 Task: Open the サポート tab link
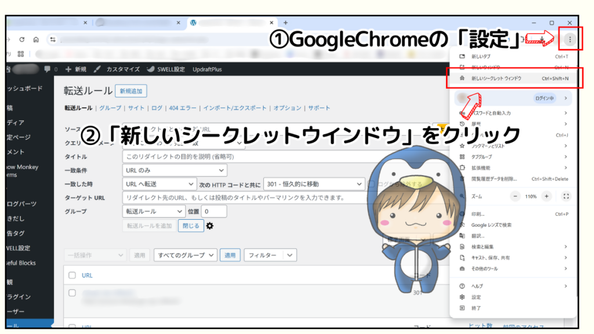point(319,108)
